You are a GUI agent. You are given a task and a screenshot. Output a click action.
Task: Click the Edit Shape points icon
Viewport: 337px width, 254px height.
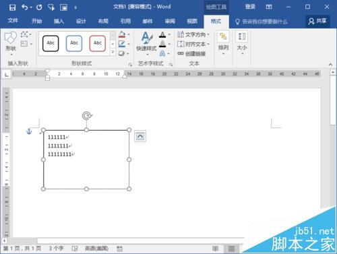coord(24,34)
